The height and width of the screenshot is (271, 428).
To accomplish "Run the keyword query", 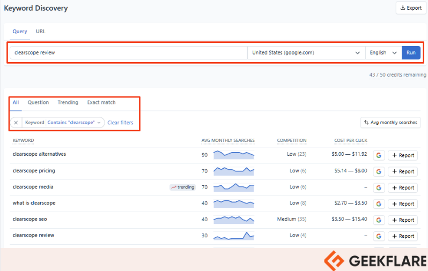I will (x=411, y=52).
